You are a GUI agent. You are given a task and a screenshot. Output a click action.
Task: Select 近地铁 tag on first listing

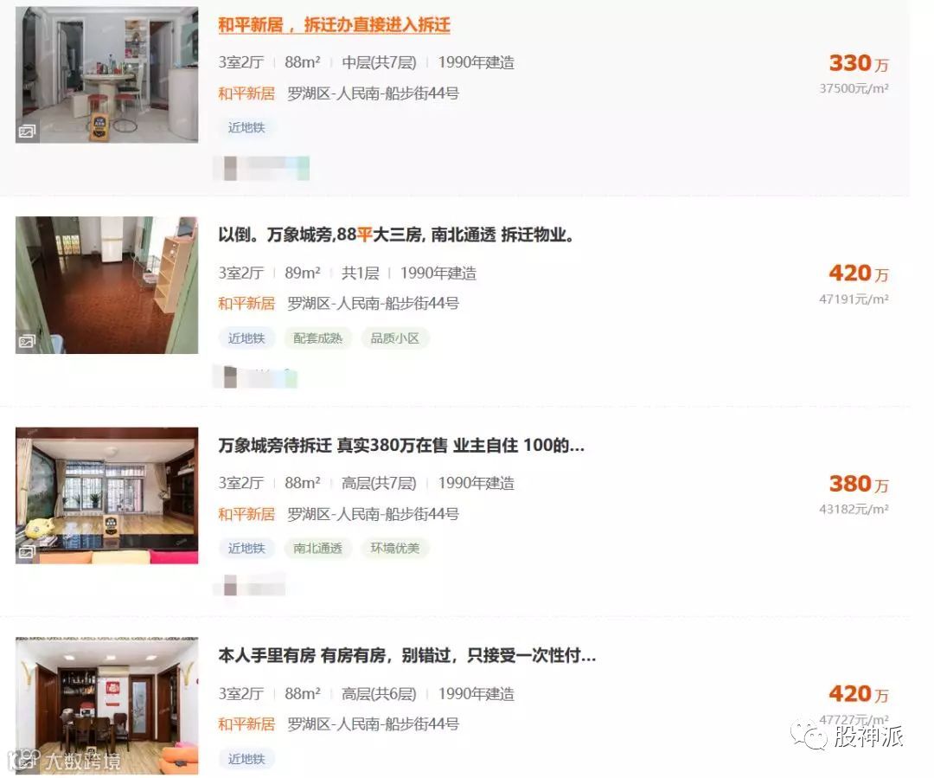[x=246, y=127]
